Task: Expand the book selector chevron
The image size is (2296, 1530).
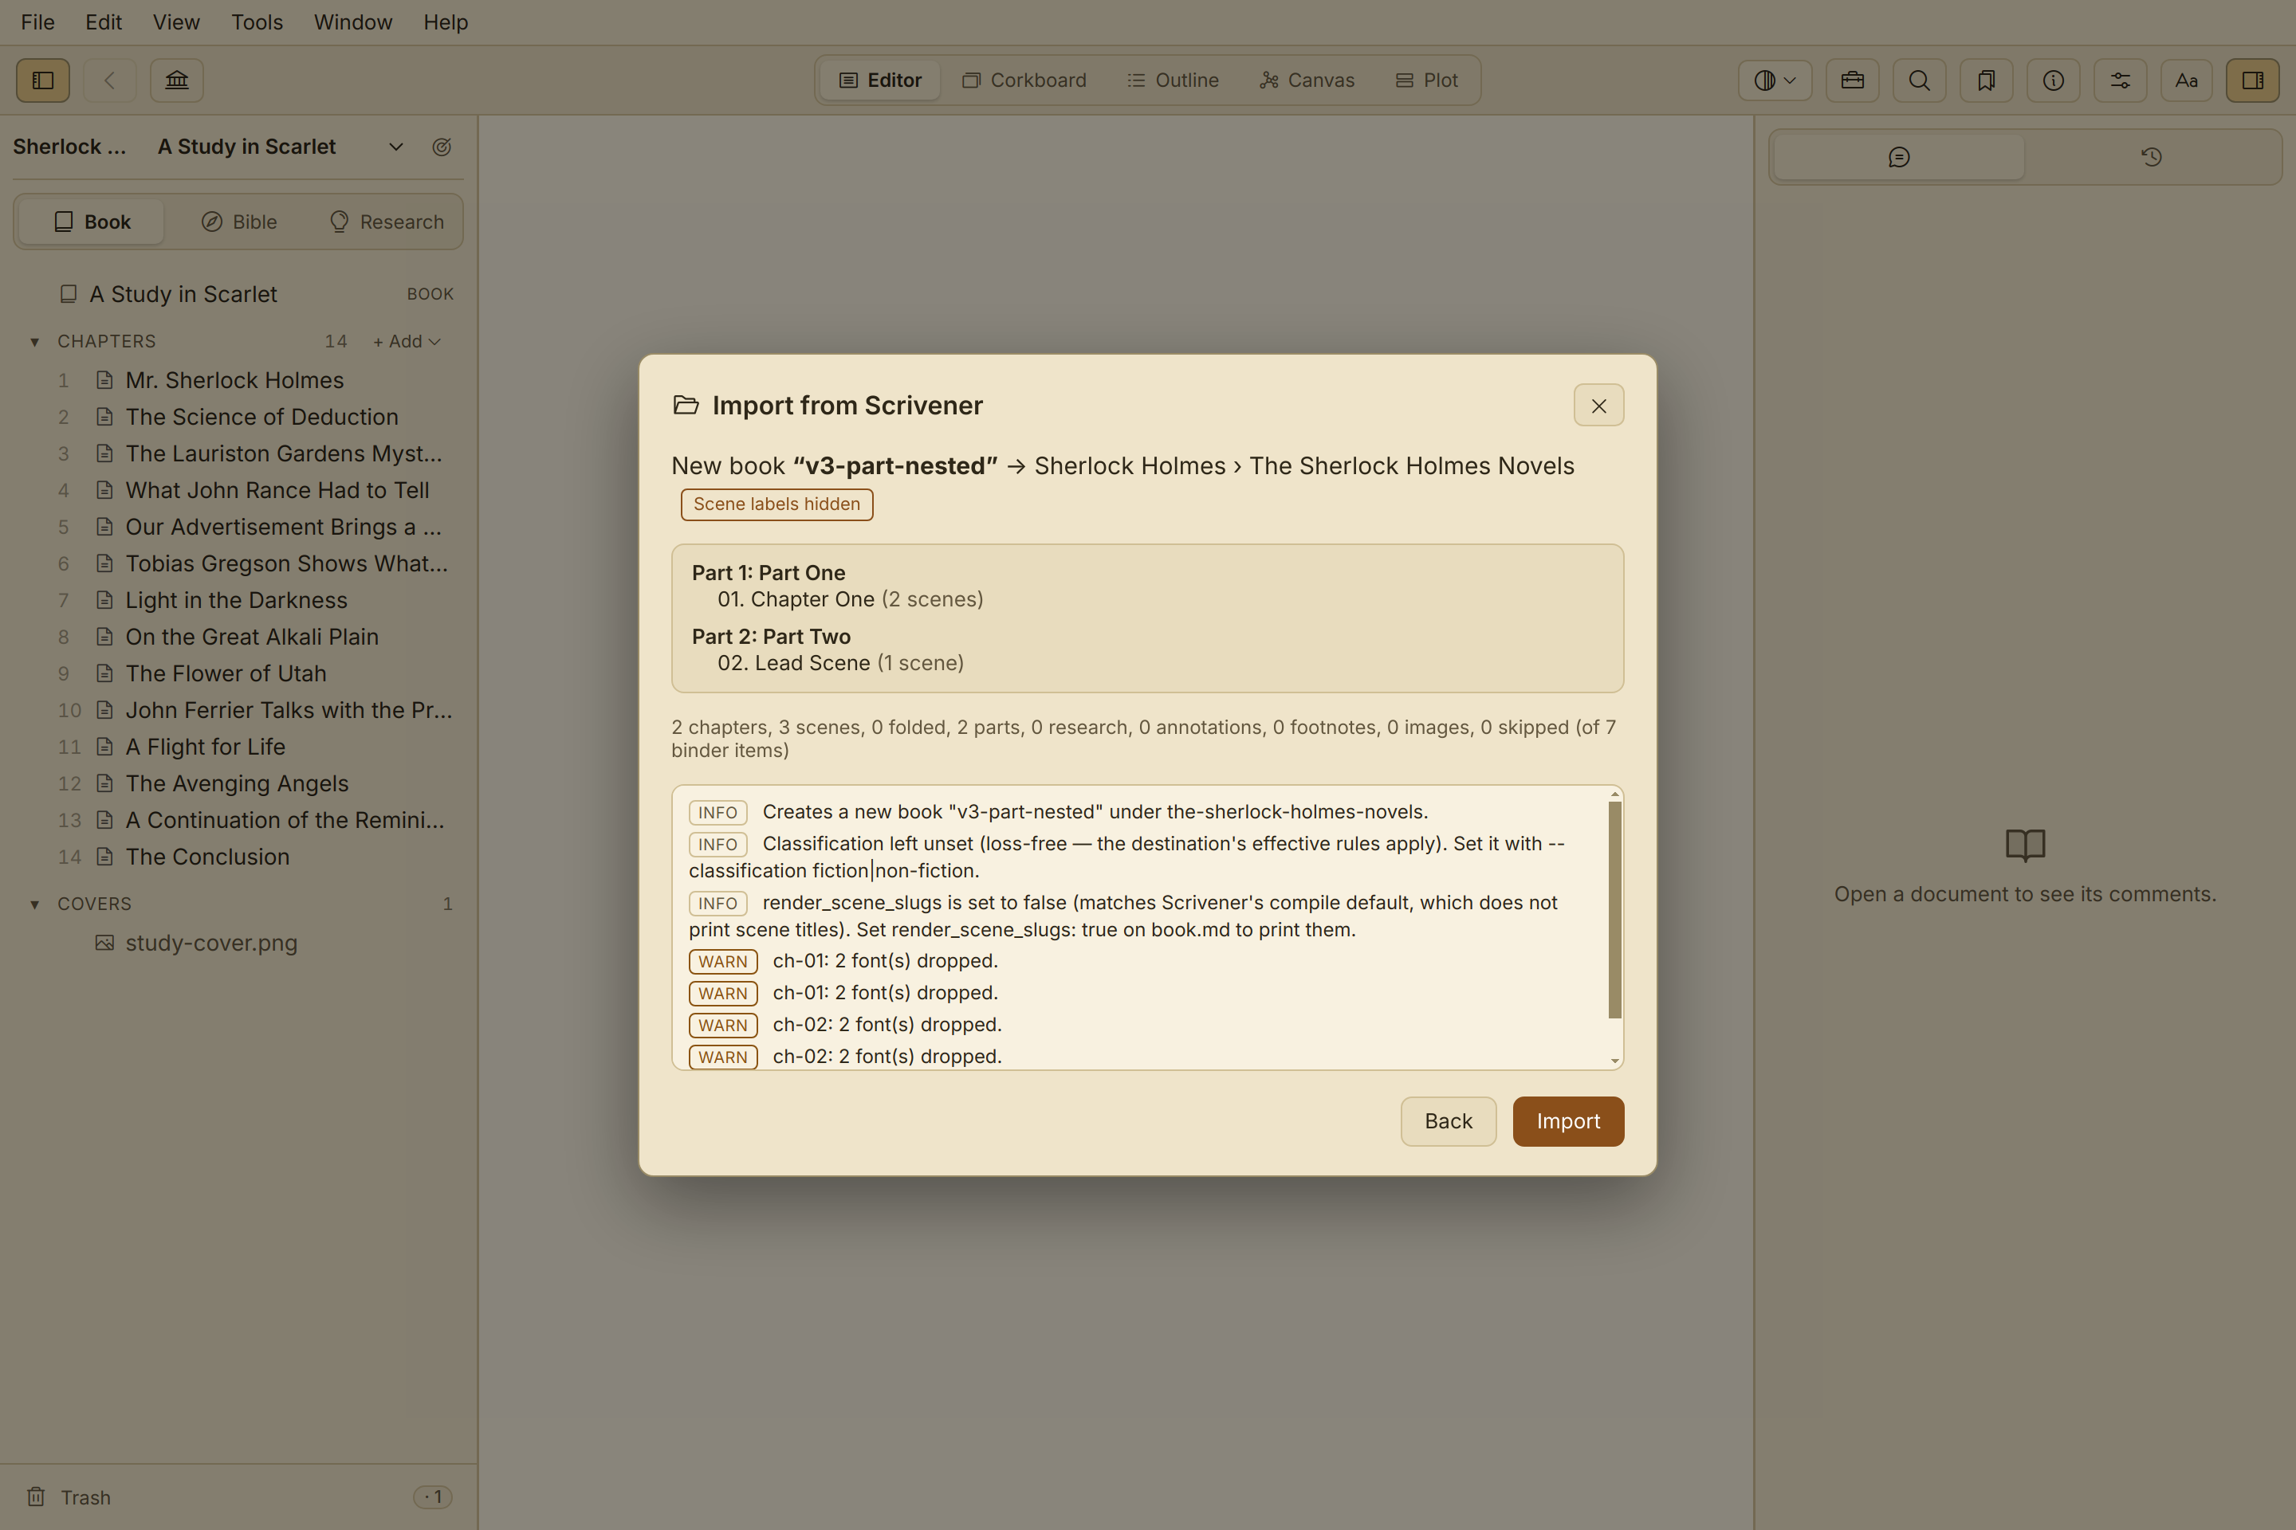Action: 395,147
